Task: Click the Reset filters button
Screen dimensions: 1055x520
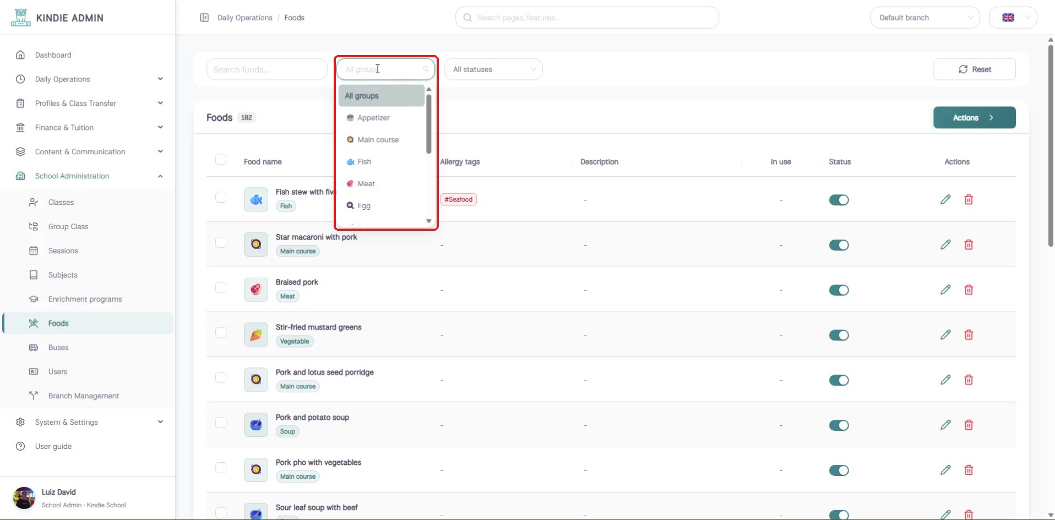Action: click(x=975, y=69)
